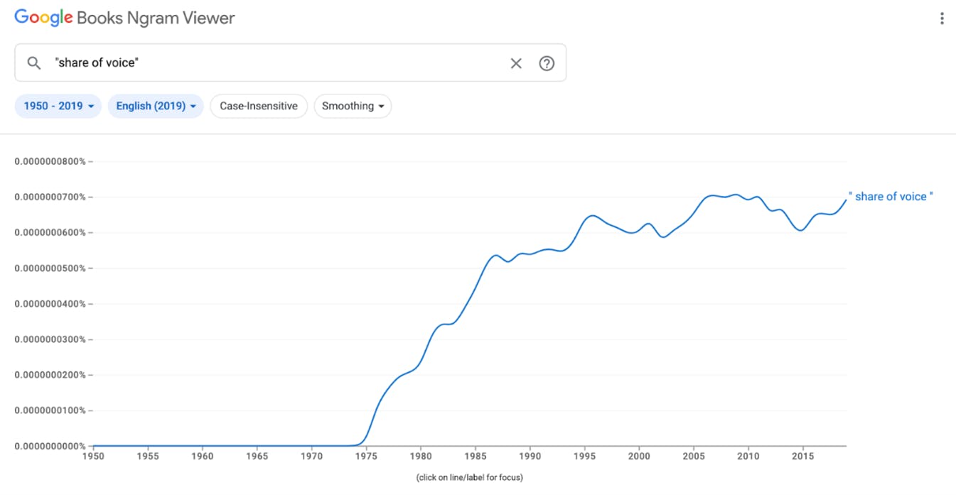Open the 1950 - 2019 date range dropdown

coord(58,106)
